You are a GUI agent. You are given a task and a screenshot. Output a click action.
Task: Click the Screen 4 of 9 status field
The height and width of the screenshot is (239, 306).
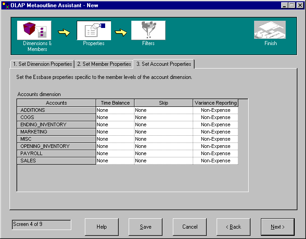(x=42, y=225)
